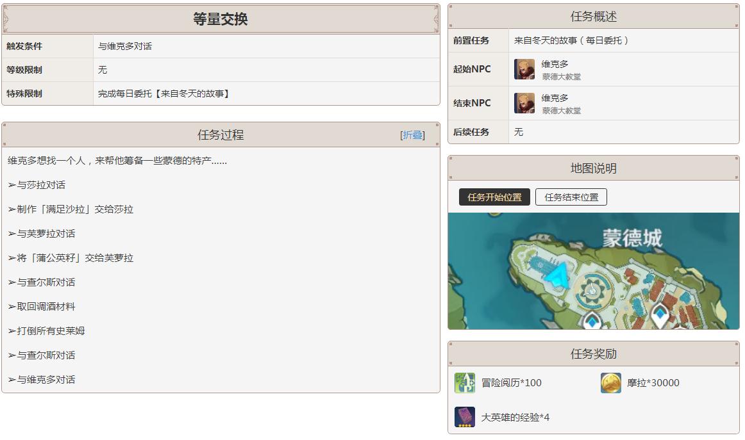Open the 维克多 name link under 起始NPC
Image resolution: width=745 pixels, height=440 pixels.
[x=555, y=64]
